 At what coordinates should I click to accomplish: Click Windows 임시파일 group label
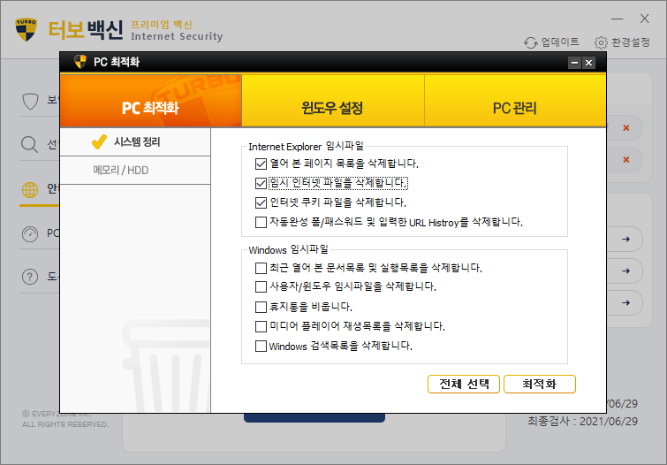(288, 249)
